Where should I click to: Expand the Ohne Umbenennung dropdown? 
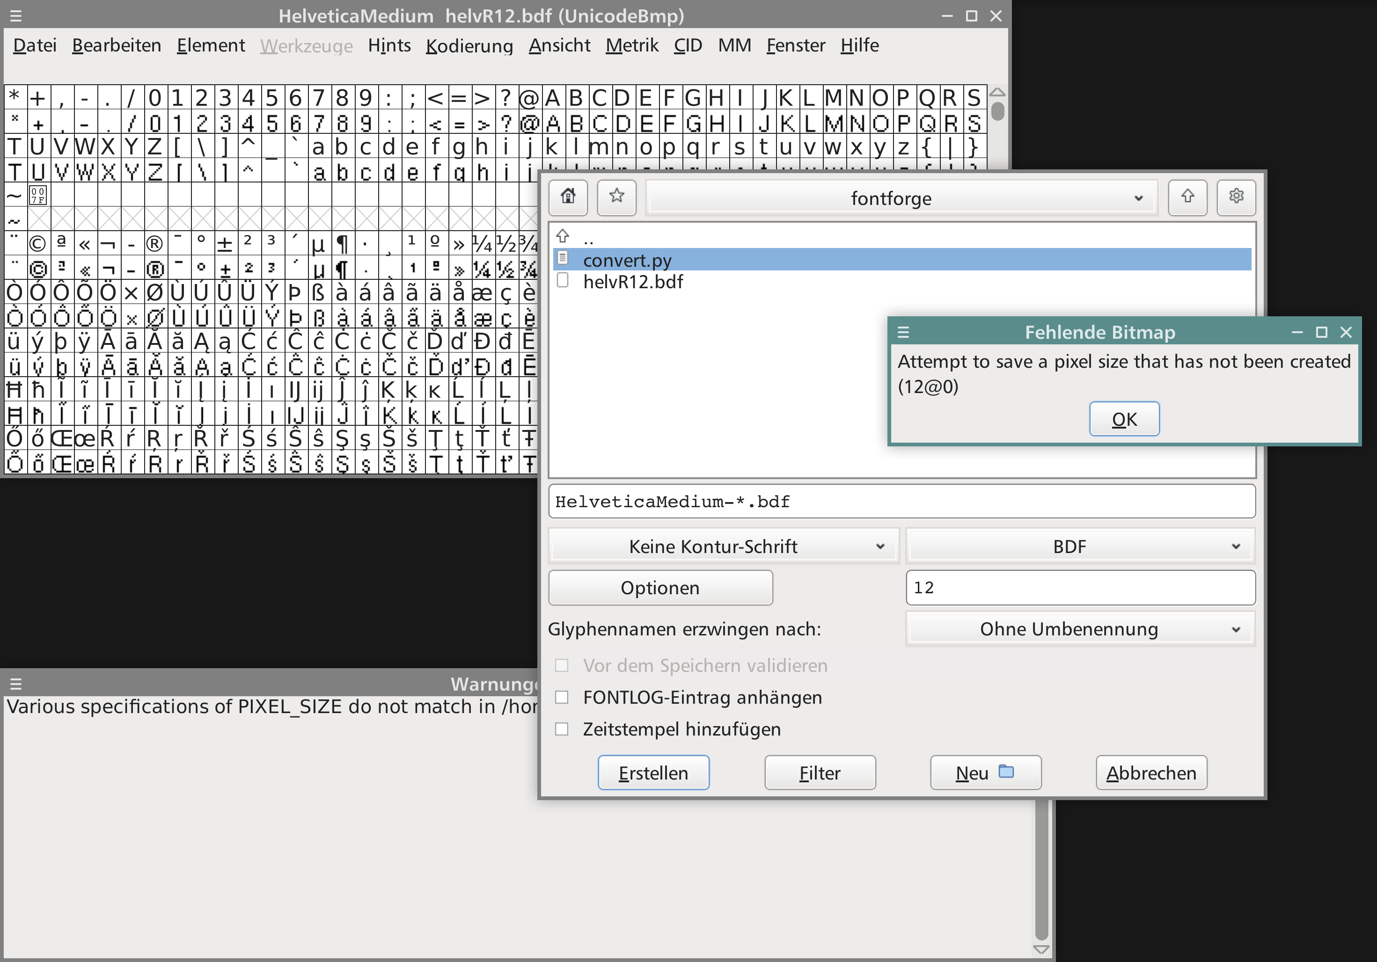click(1079, 629)
